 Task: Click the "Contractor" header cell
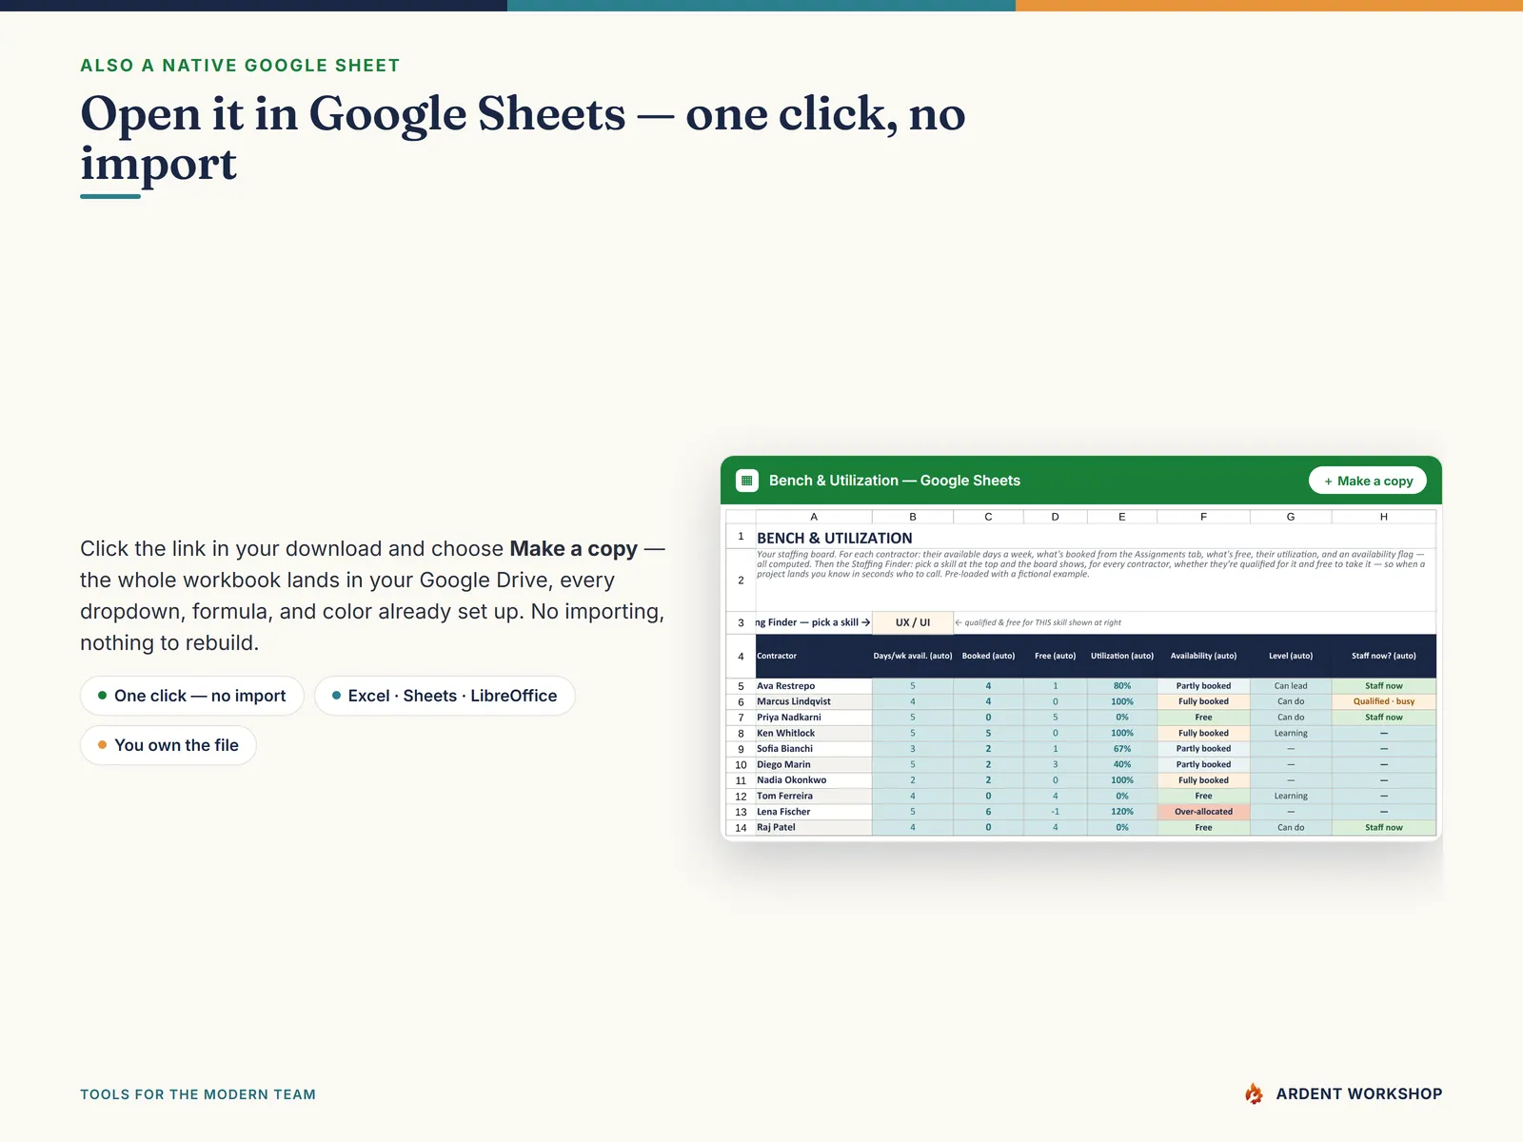(814, 656)
